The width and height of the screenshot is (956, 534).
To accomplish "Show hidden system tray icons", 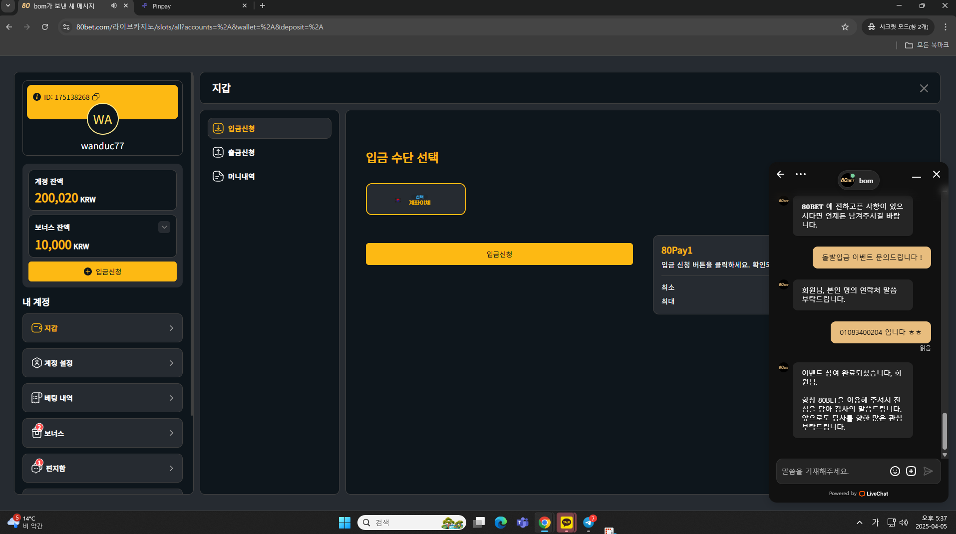I will [860, 523].
